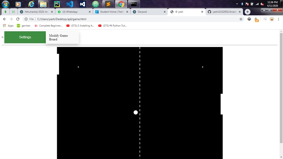
Task: Click the left white paddle
Action: [58, 64]
